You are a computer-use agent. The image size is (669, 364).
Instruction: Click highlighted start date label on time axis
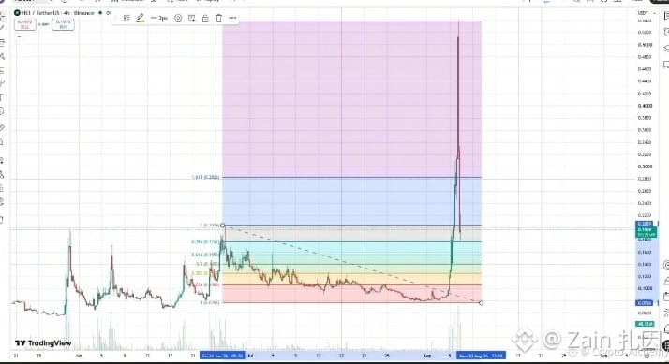(223, 355)
